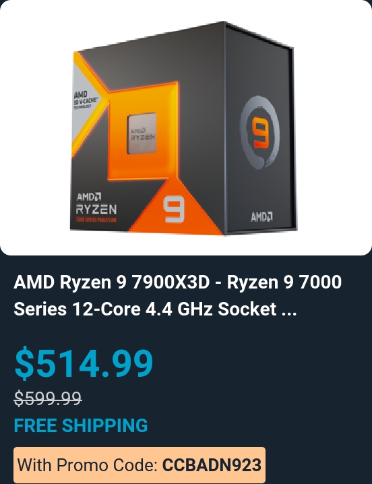Click the AMD logo on box side panel
Screen dimensions: 372x484
coord(261,216)
